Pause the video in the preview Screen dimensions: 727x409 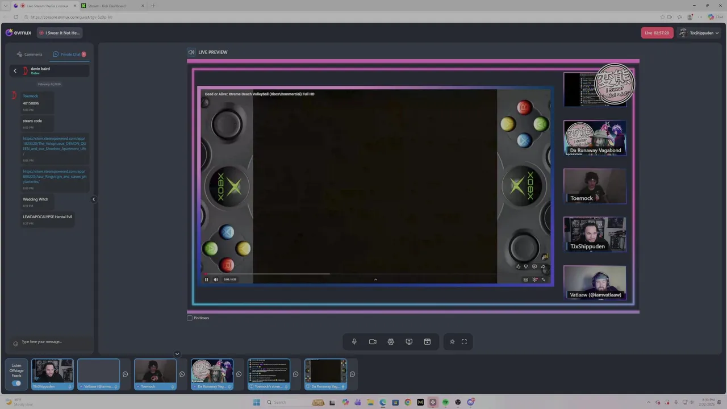coord(206,279)
